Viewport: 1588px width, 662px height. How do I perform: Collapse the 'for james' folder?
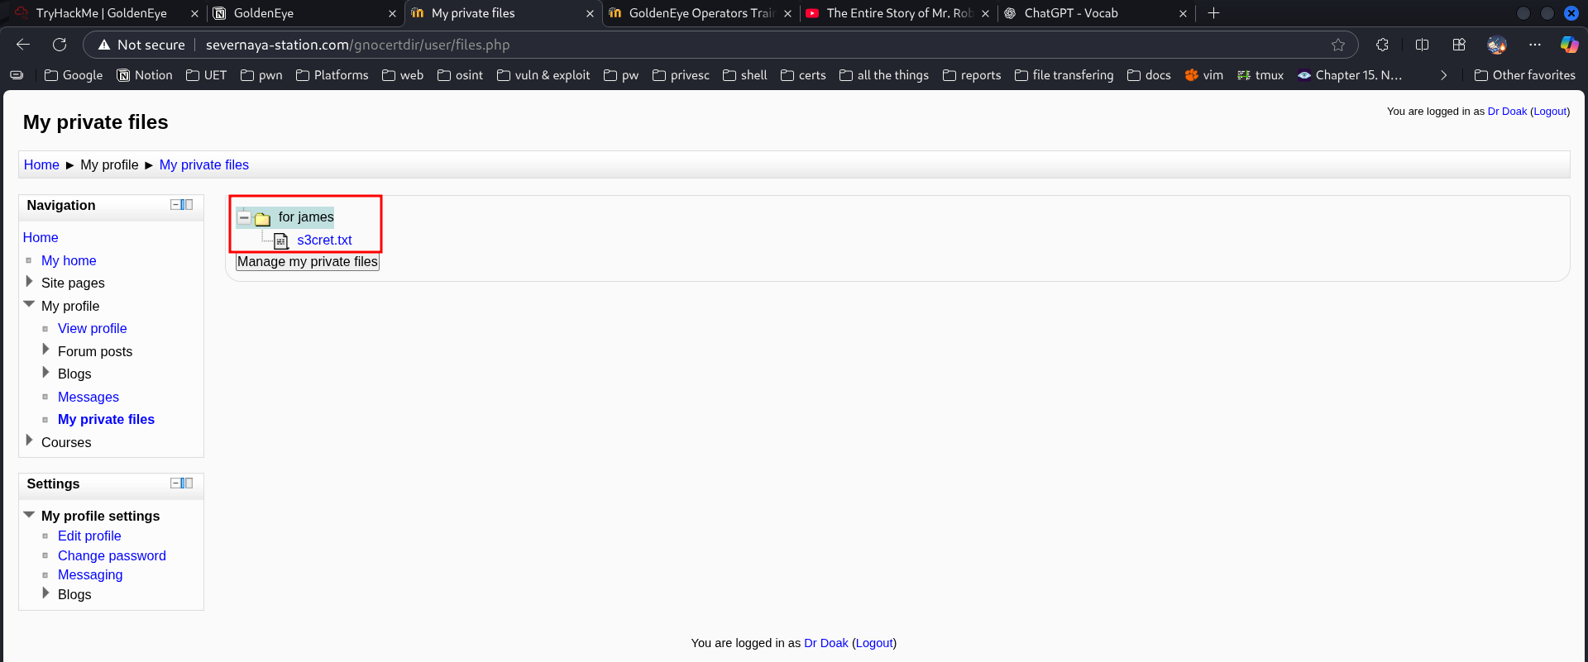click(244, 218)
